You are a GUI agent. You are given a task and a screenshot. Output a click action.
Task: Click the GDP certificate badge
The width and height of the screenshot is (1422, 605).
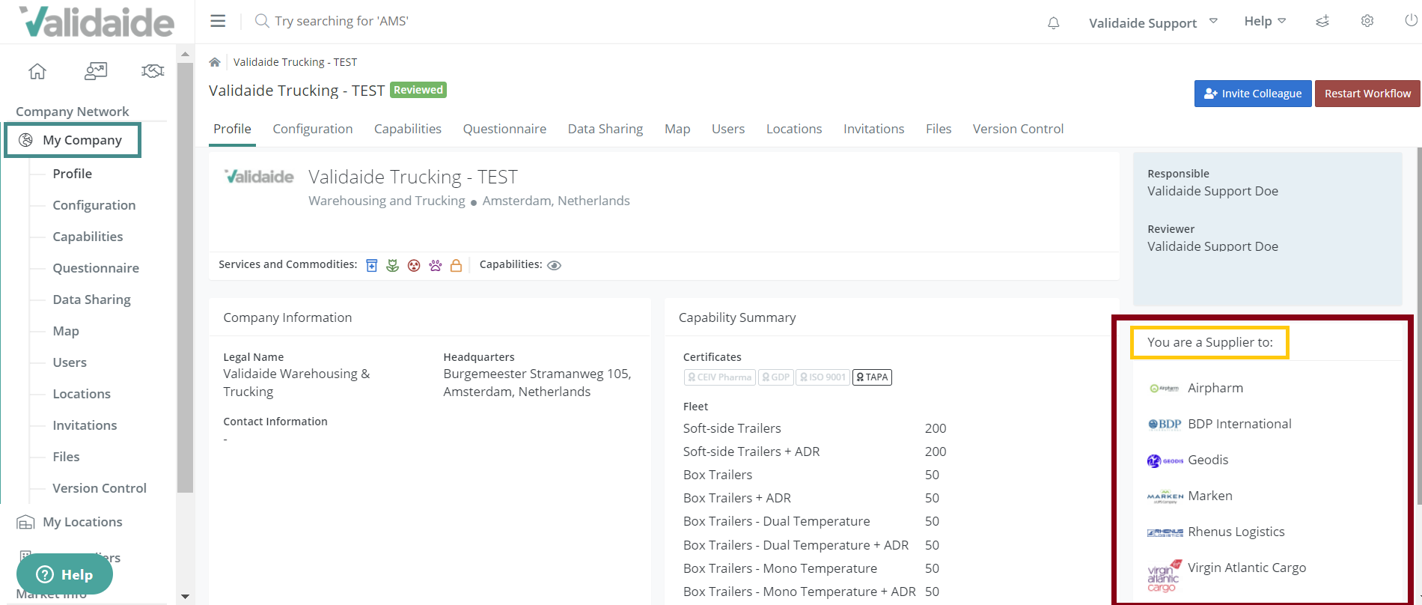[x=776, y=377]
